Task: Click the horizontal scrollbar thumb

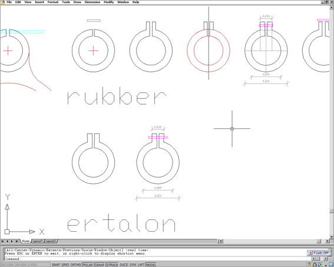Action: [x=319, y=241]
